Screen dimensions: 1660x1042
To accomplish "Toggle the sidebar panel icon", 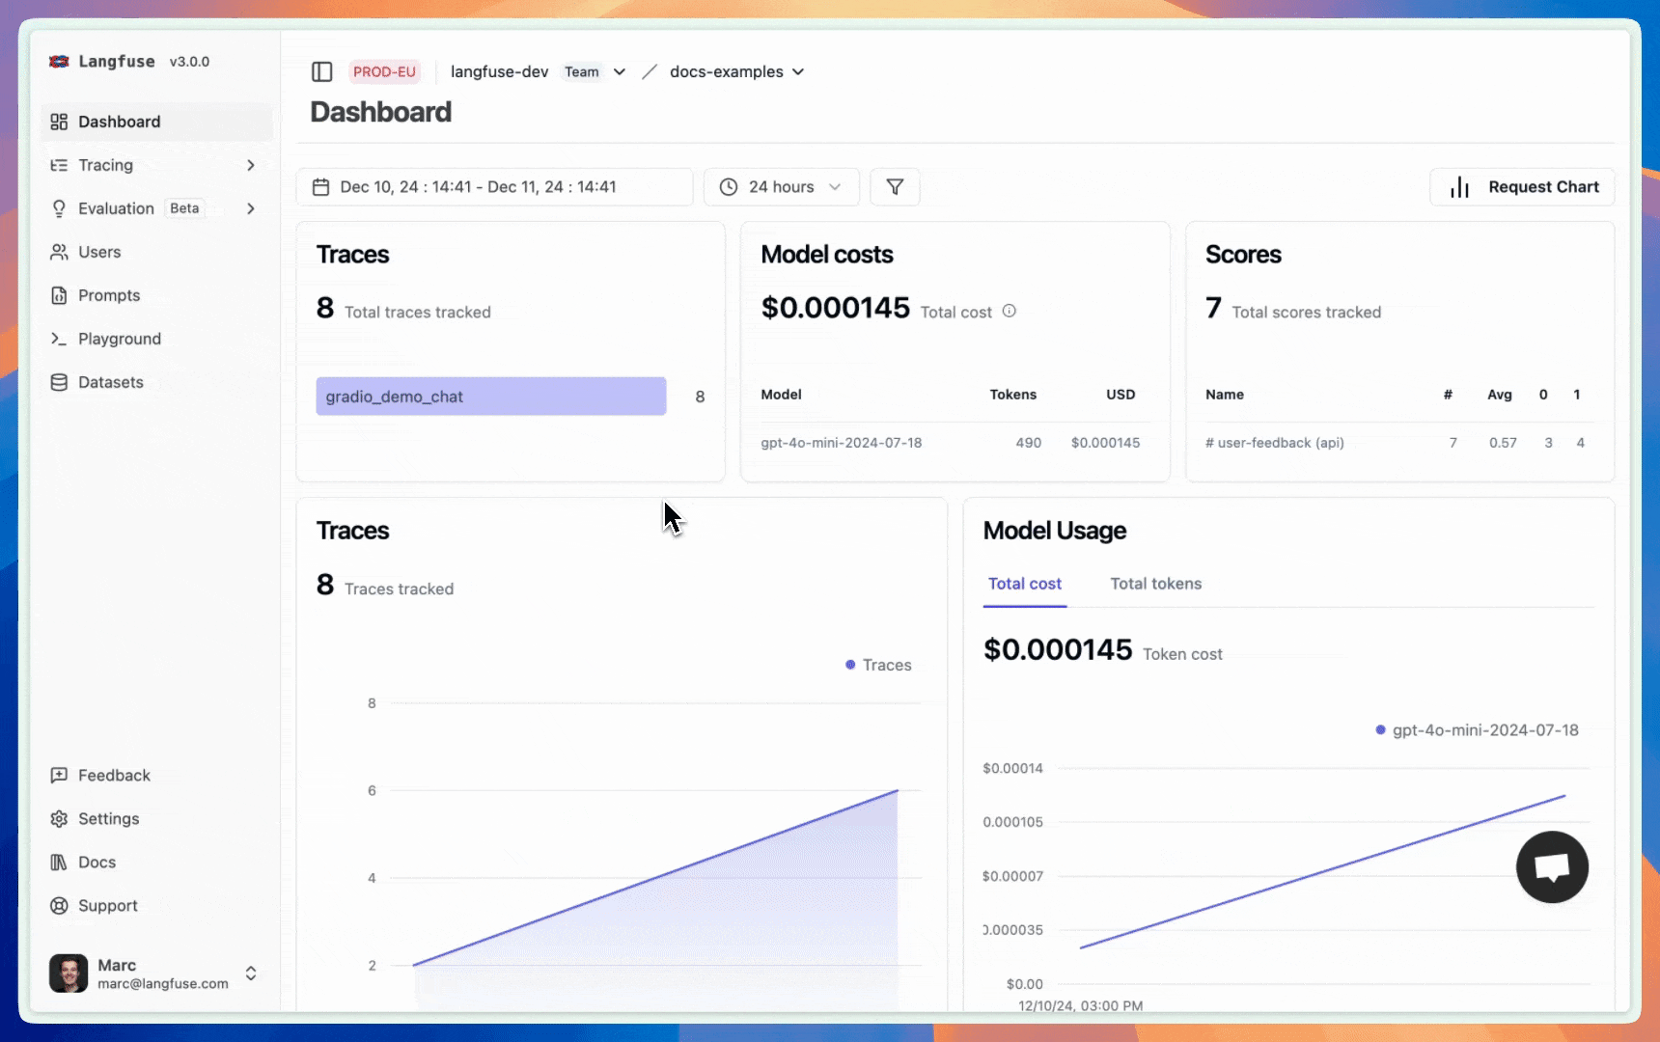I will pyautogui.click(x=321, y=72).
